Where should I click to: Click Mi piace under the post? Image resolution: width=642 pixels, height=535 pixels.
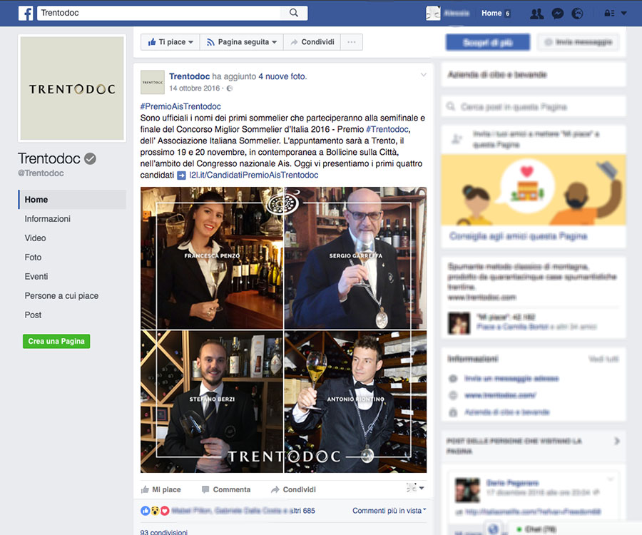(161, 489)
